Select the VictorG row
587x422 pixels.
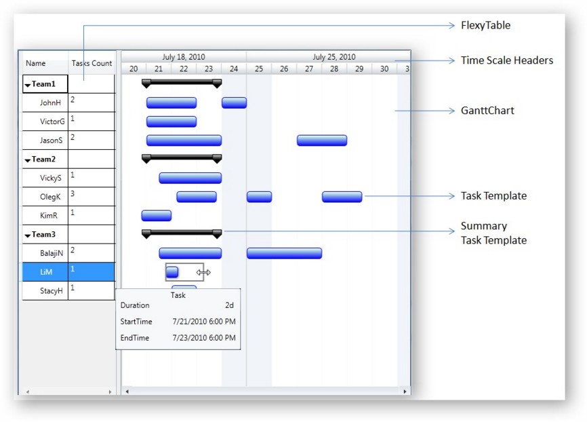(x=52, y=122)
